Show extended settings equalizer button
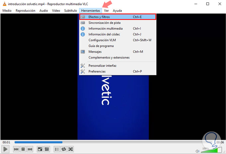The width and height of the screenshot is (226, 154). (47, 149)
